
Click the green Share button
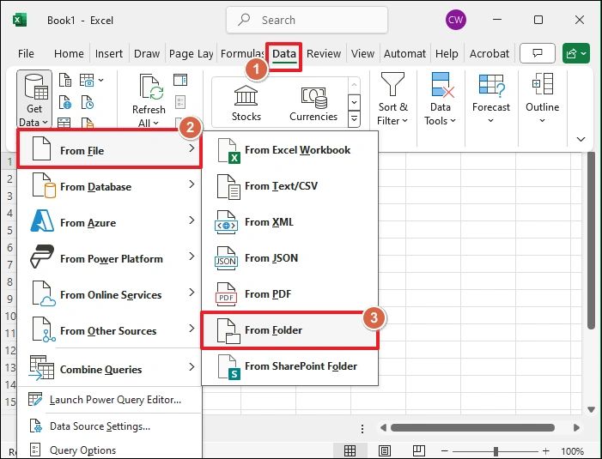[576, 53]
